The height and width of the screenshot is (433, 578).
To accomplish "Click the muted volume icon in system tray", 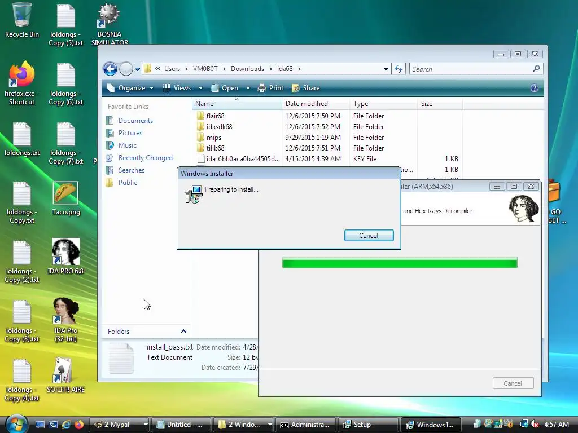I will point(534,425).
